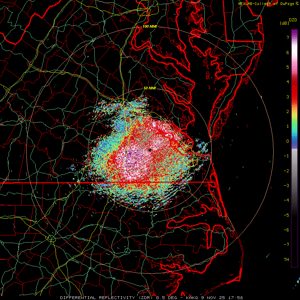This screenshot has height=300, width=300.
Task: Click the -3 dB legend label
Action: [286, 185]
